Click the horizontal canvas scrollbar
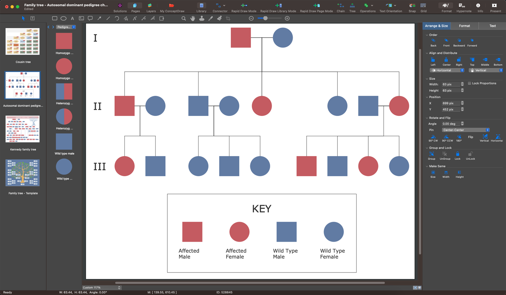This screenshot has height=295, width=506. click(250, 283)
